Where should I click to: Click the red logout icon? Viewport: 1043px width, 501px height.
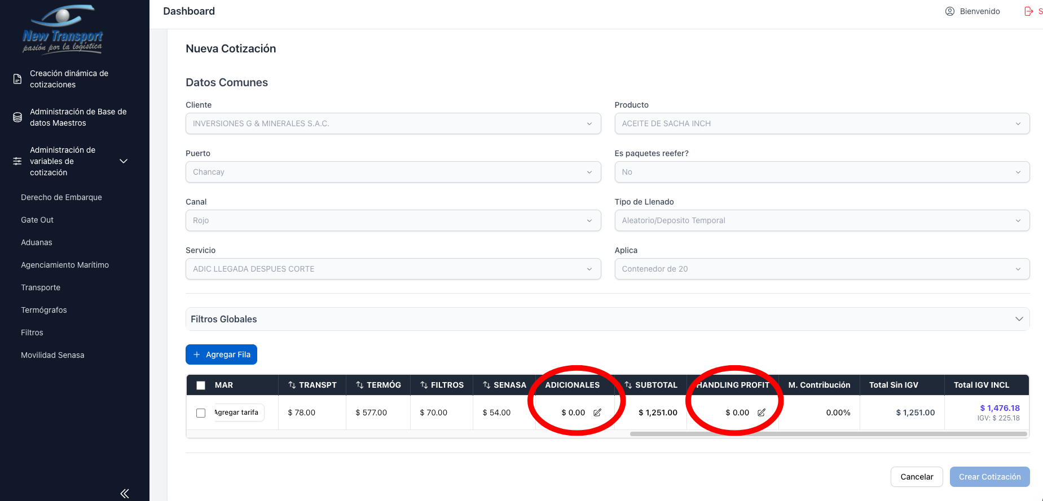coord(1029,11)
